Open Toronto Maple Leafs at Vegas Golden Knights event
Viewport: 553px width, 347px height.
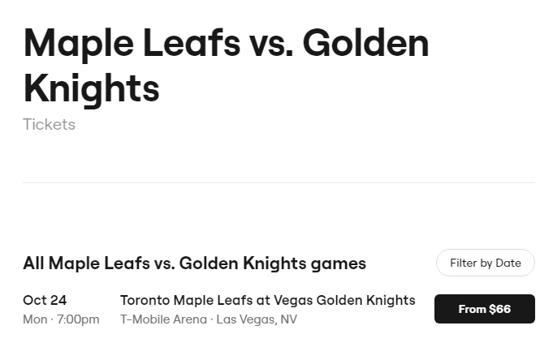pyautogui.click(x=267, y=300)
